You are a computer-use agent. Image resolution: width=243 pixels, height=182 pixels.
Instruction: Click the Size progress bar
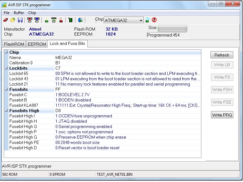172,29
